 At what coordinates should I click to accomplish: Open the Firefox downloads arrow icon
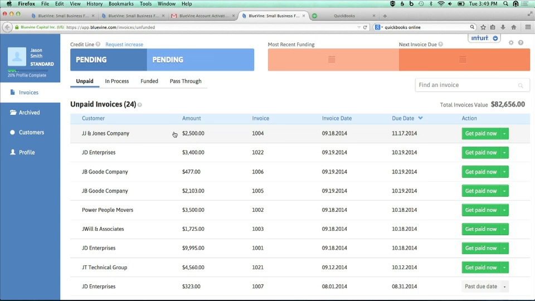click(x=503, y=27)
